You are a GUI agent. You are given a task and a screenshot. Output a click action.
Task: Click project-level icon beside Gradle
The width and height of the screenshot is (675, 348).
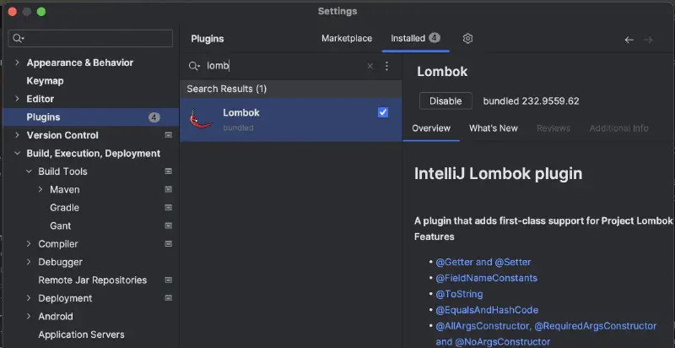coord(168,208)
